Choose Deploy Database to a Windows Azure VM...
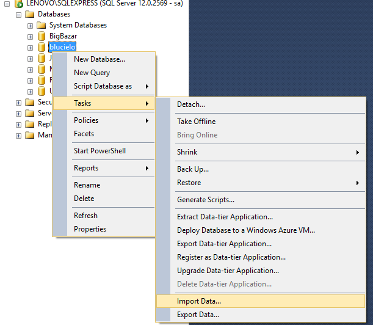 click(261, 230)
